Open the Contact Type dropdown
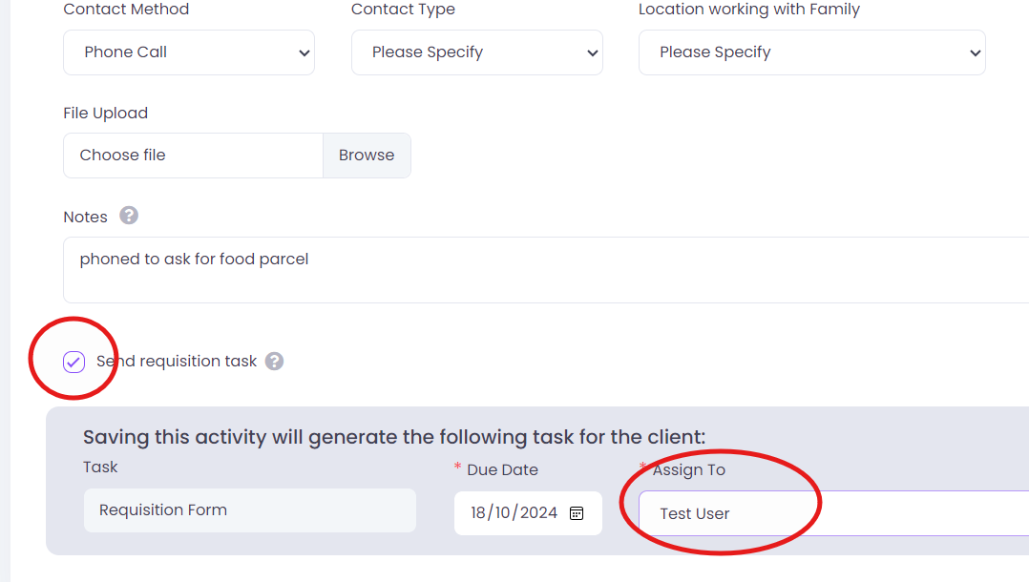This screenshot has height=582, width=1029. click(476, 52)
